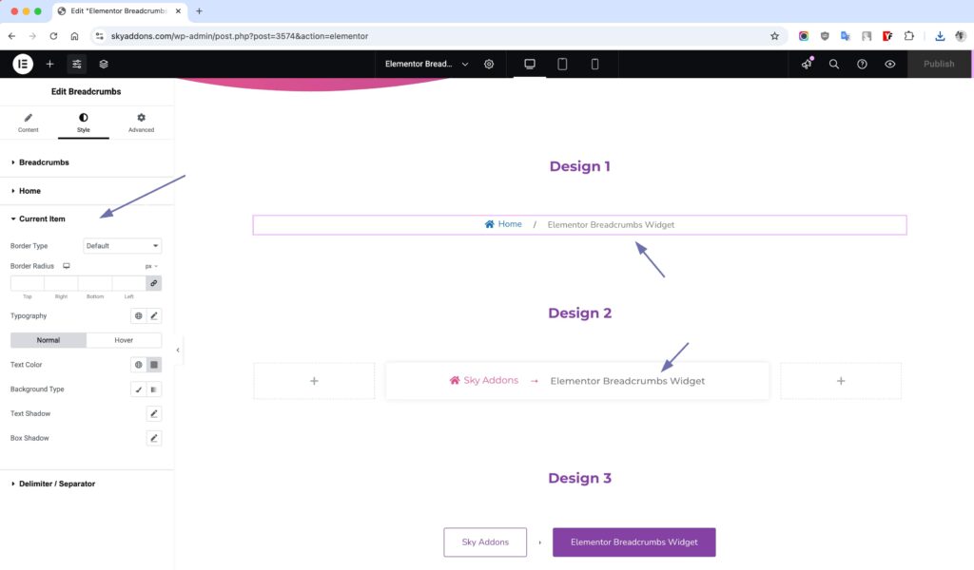974x570 pixels.
Task: Click the Border Radius Bottom field
Action: 95,283
